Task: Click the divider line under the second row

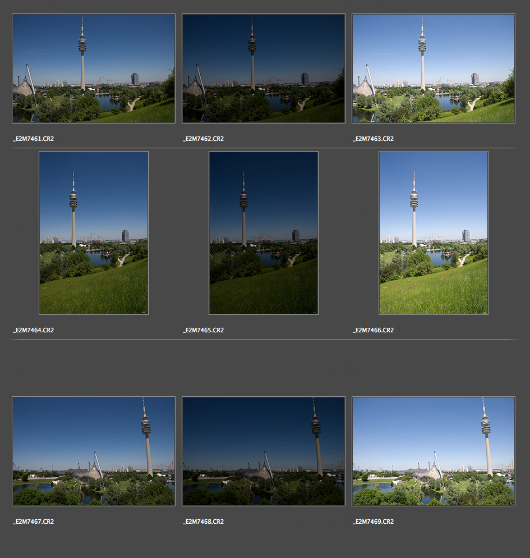Action: coord(264,339)
